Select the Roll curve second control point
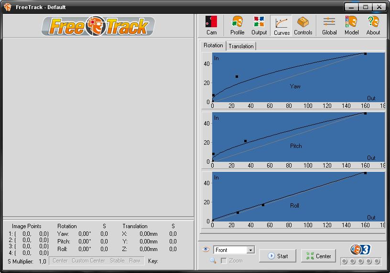The image size is (390, 273). click(263, 205)
